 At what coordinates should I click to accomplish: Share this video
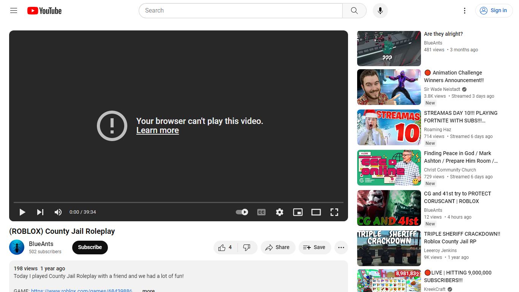pyautogui.click(x=278, y=248)
